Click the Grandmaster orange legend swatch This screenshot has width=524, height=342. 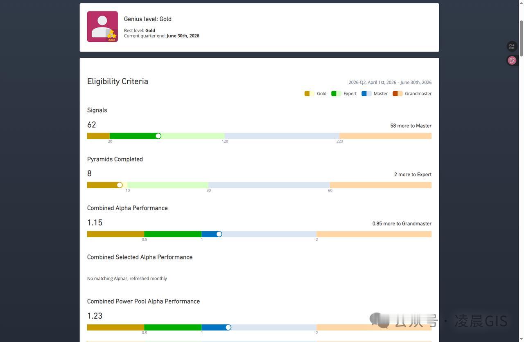coord(398,94)
